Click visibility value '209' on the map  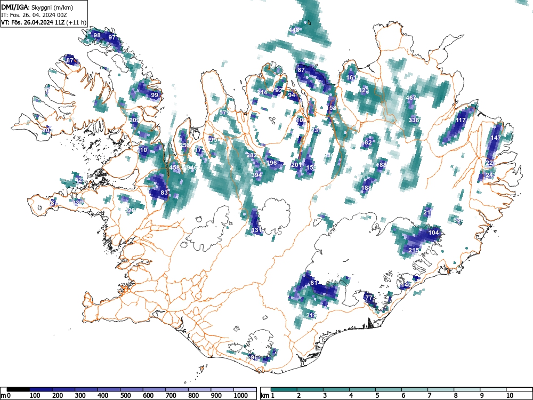[x=134, y=119]
